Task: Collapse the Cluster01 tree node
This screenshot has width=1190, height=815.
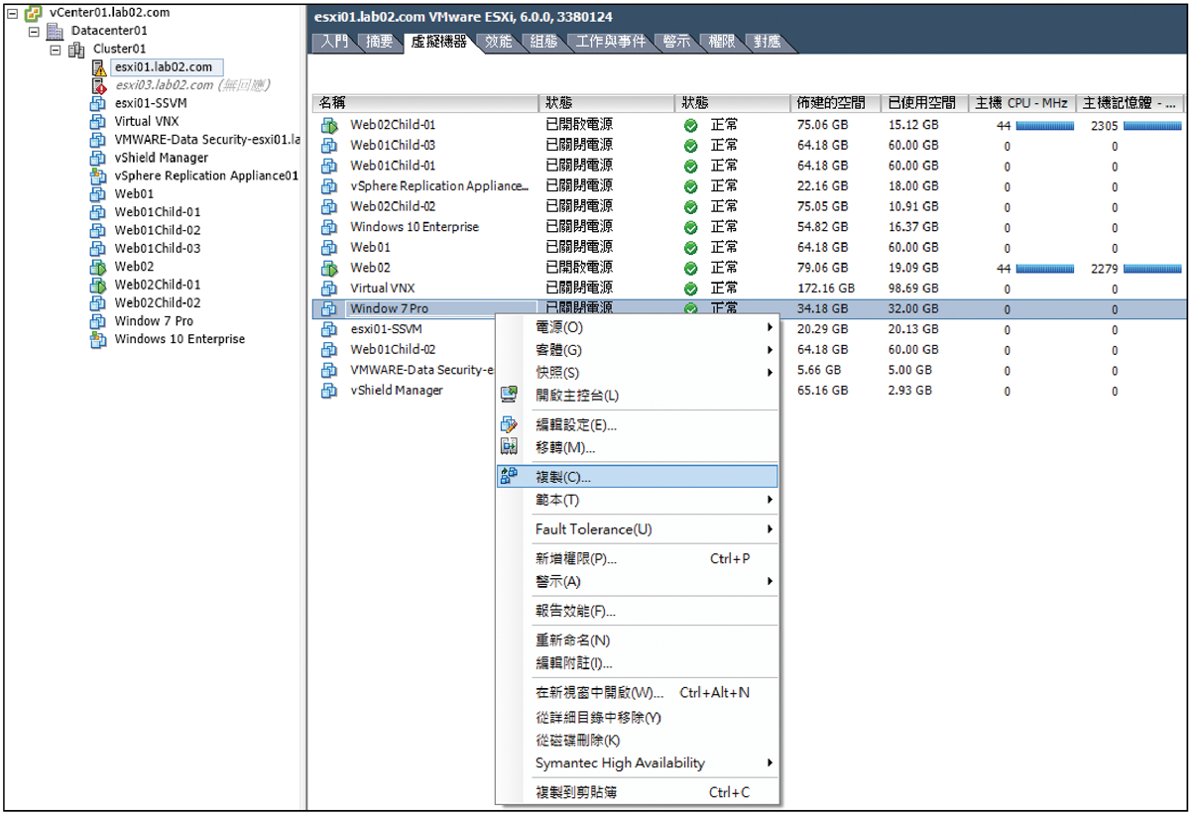Action: pyautogui.click(x=57, y=49)
